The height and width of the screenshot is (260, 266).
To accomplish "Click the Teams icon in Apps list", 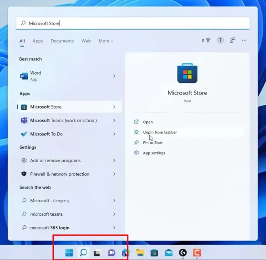I will (x=24, y=120).
